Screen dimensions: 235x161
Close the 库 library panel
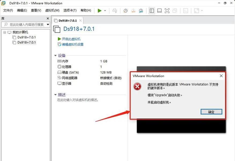pyautogui.click(x=48, y=18)
